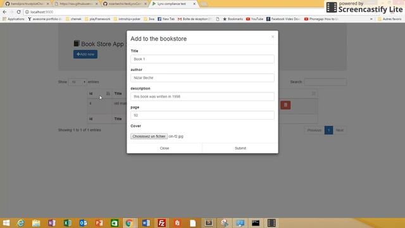This screenshot has width=405, height=228.
Task: Submit the new book form
Action: (x=240, y=148)
